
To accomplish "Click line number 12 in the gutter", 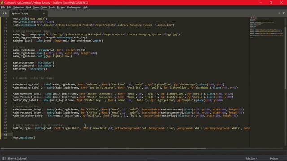I will [x=6, y=34].
